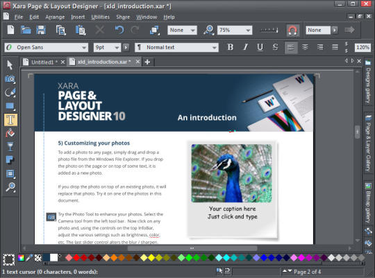The image size is (375, 278).
Task: Close the xld_introduction.xar tab
Action: click(x=137, y=62)
